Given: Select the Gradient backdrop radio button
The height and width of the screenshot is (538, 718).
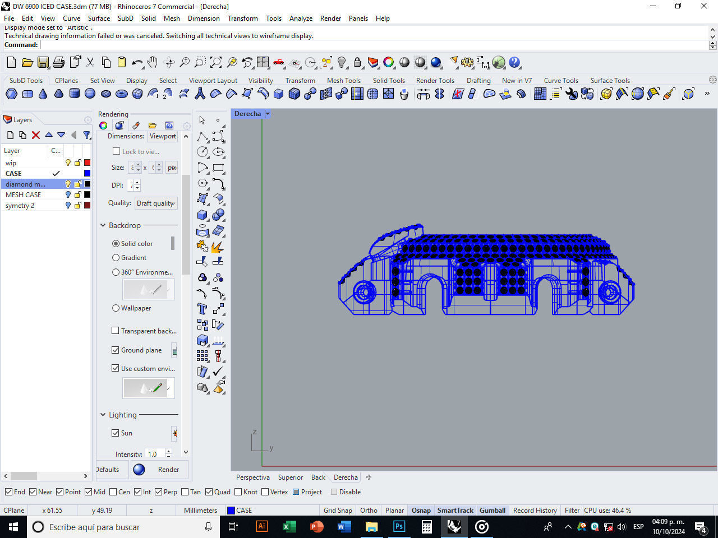Looking at the screenshot, I should point(116,258).
